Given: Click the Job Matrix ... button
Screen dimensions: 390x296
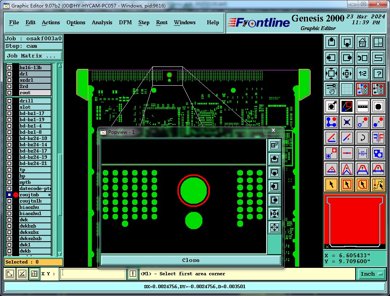Looking at the screenshot, I should click(33, 56).
